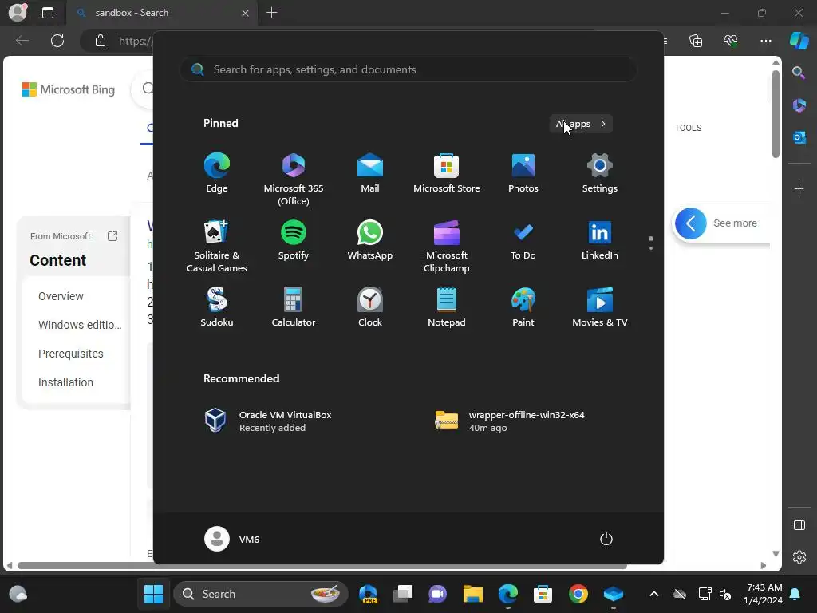Select Windows editio... in Content panel
Image resolution: width=817 pixels, height=613 pixels.
[x=80, y=325]
